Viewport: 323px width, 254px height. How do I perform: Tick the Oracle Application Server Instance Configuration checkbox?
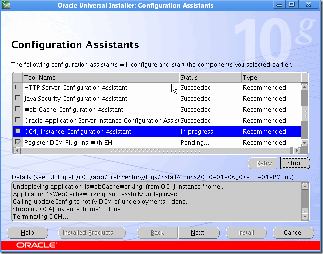click(18, 120)
